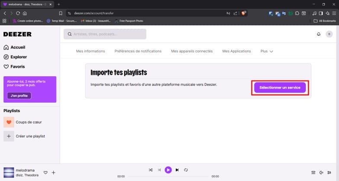Screen dimensions: 339x181
Task: Click the melodrama album cover thumbnail
Action: 9,172
